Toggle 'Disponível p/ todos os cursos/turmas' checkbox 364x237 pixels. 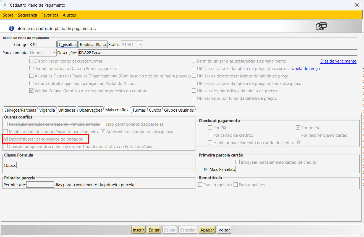point(32,61)
